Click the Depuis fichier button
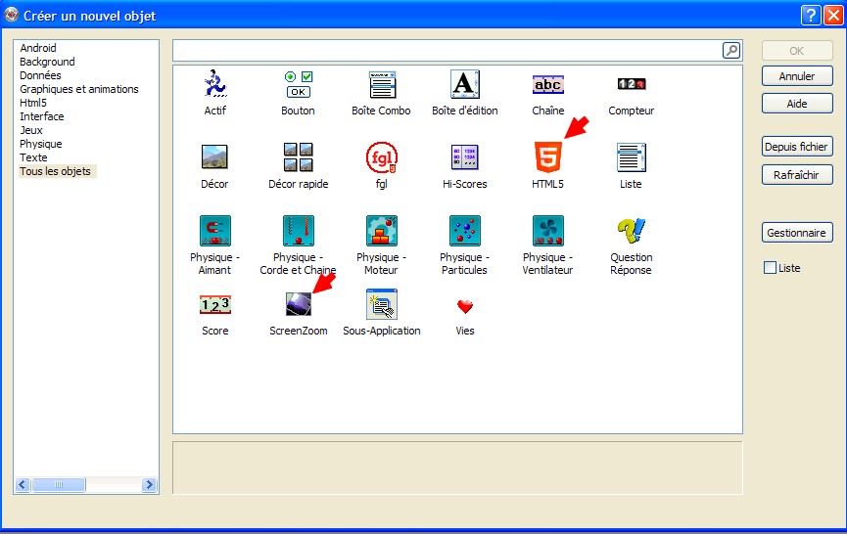Screen dimensions: 847x534 coord(797,147)
